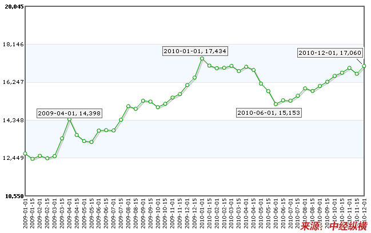This screenshot has height=233, width=371.
Task: Click the first data point at 2009-01-01
Action: coord(25,154)
